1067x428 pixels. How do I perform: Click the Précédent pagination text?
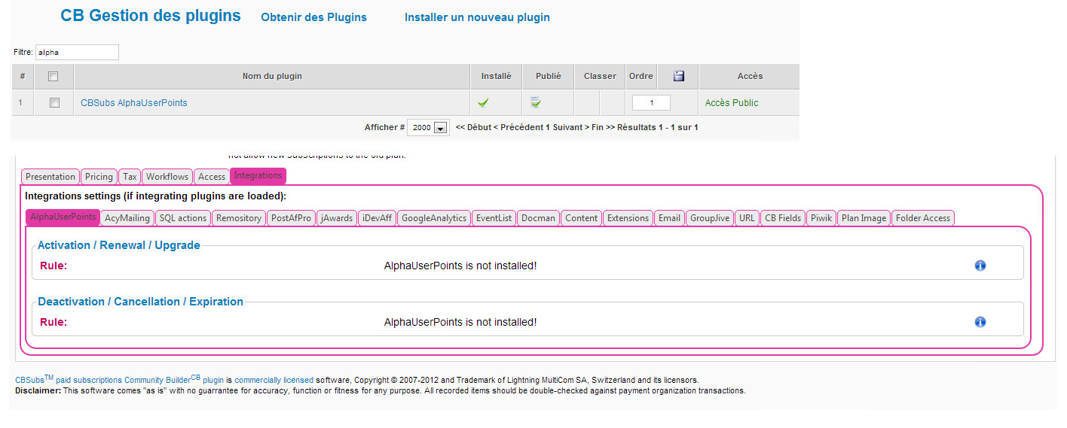pos(521,128)
